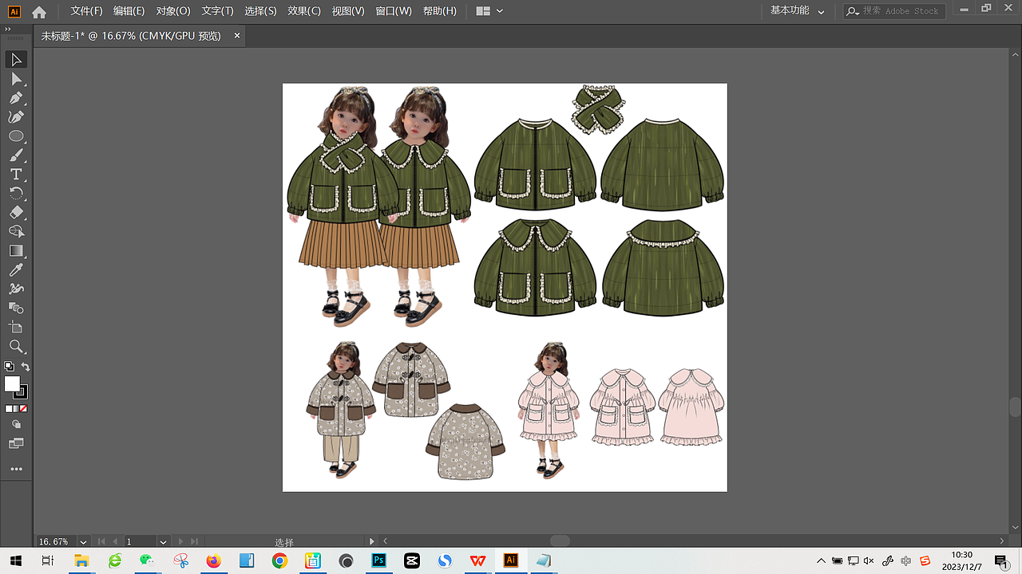Select the Direct Selection tool
The height and width of the screenshot is (574, 1022).
[16, 79]
